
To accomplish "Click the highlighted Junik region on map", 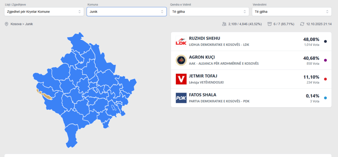I will click(x=47, y=96).
